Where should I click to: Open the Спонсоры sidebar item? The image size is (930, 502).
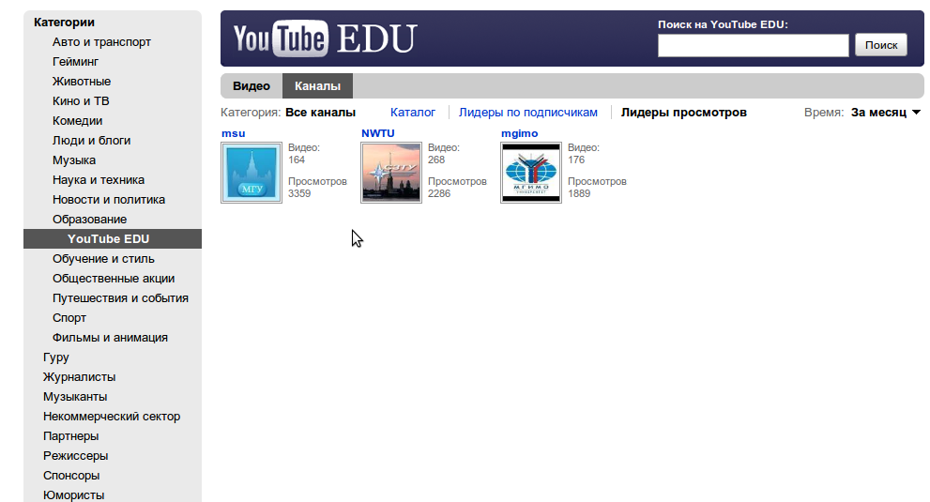pyautogui.click(x=71, y=476)
